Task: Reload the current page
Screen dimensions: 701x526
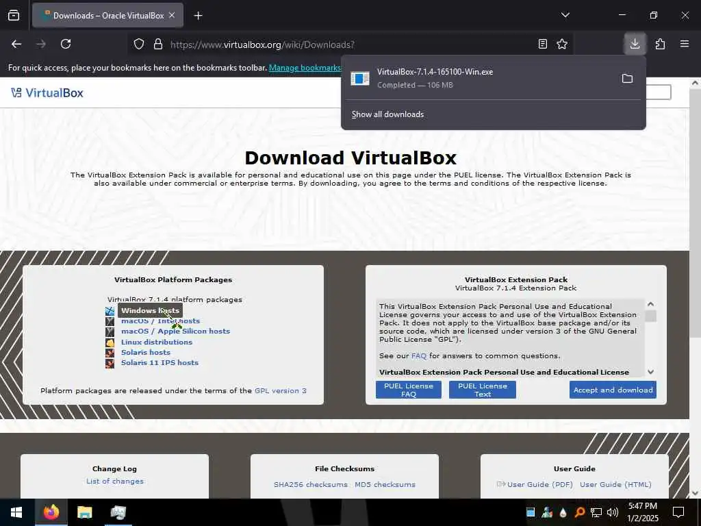Action: pos(66,44)
